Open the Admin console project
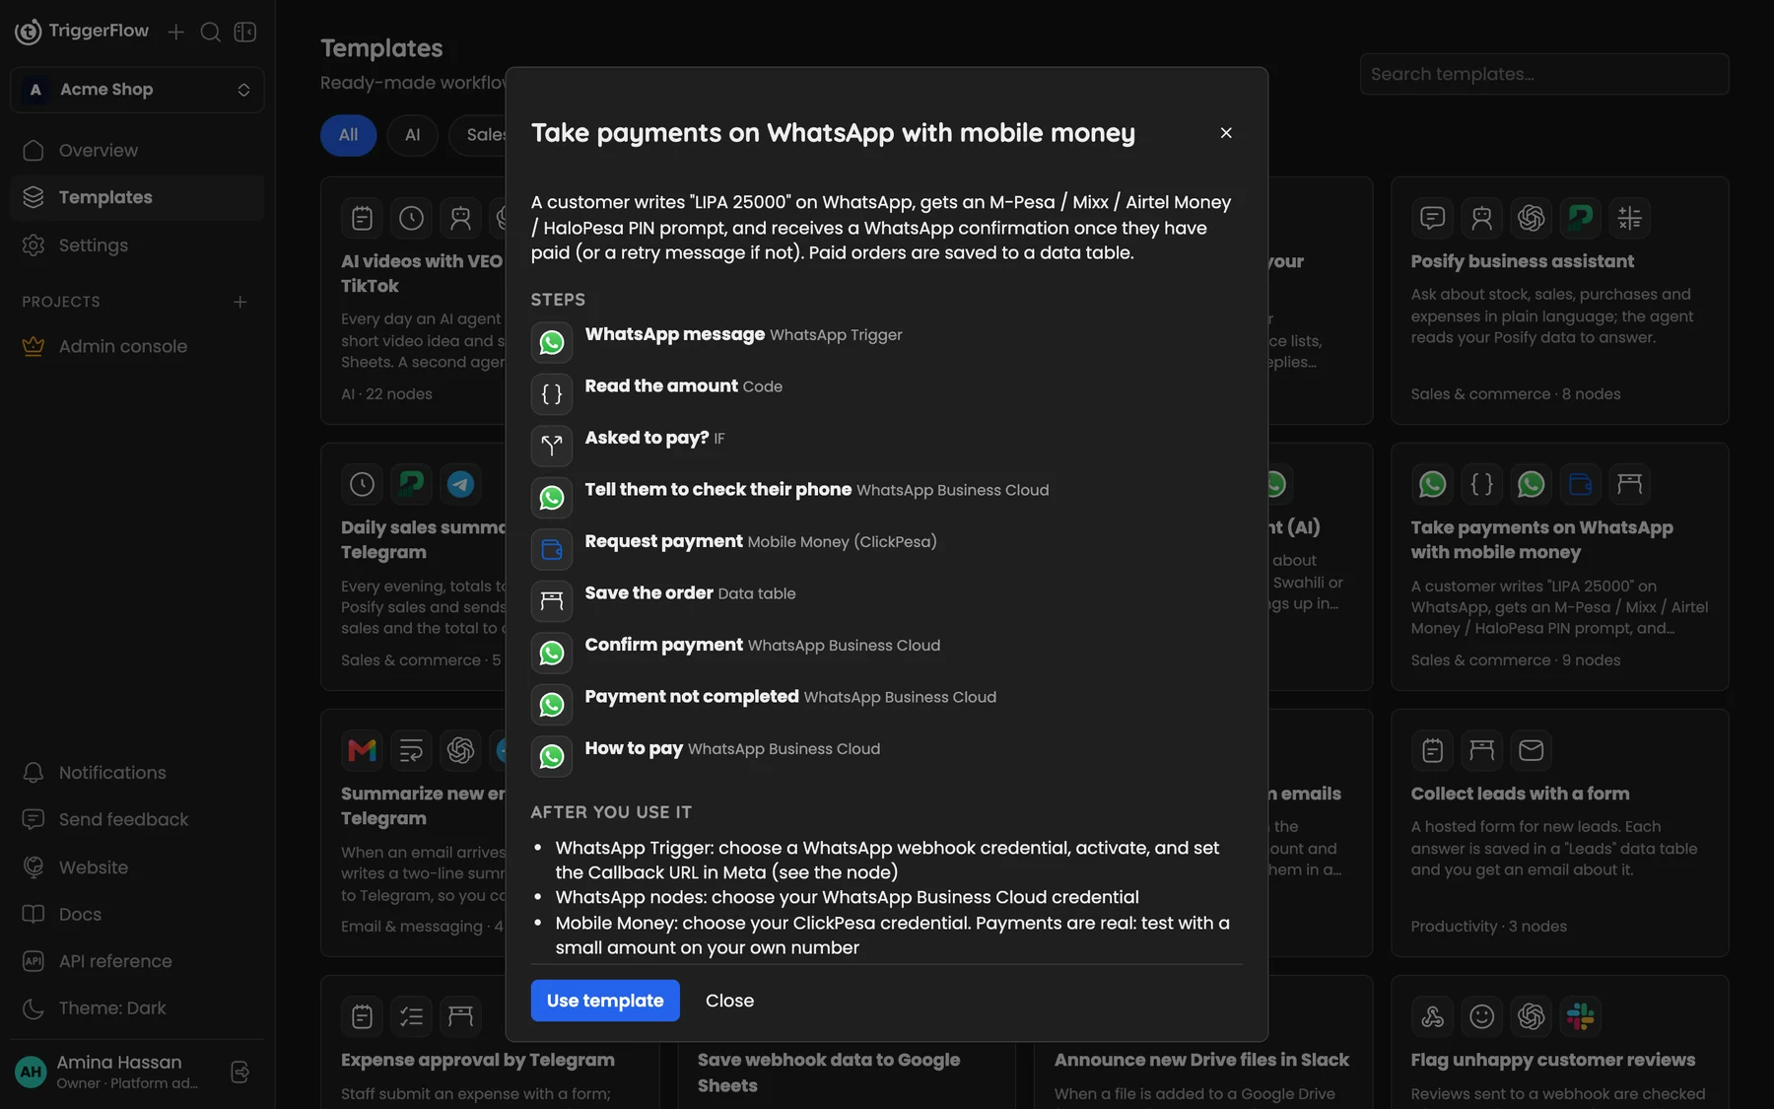1774x1109 pixels. (x=137, y=346)
